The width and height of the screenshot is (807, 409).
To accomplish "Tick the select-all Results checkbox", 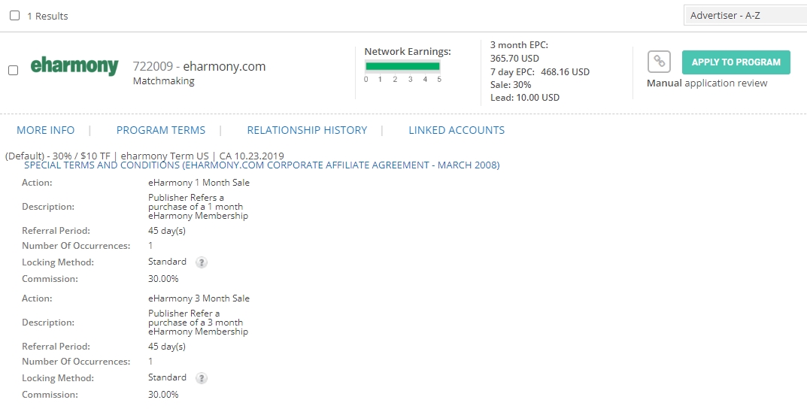I will point(15,16).
